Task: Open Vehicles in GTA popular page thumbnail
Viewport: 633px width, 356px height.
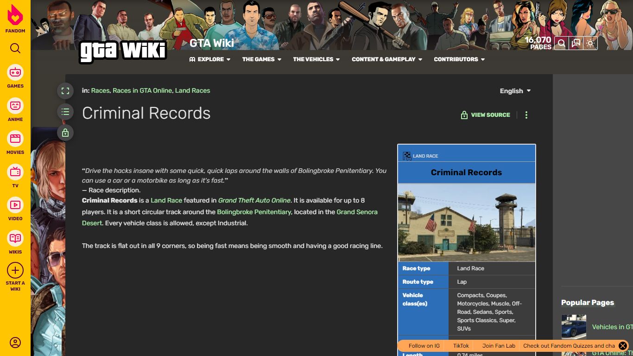Action: click(x=574, y=327)
